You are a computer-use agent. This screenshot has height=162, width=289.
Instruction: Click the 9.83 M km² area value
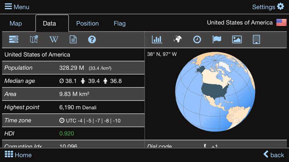tap(74, 94)
